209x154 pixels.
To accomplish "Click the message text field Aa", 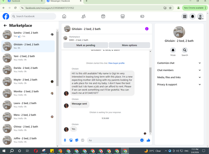I will tap(114, 140).
